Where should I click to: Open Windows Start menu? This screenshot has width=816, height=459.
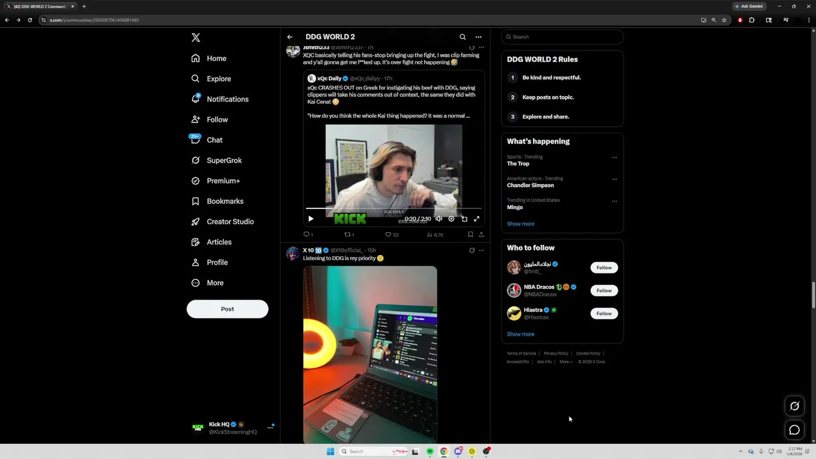tap(330, 451)
